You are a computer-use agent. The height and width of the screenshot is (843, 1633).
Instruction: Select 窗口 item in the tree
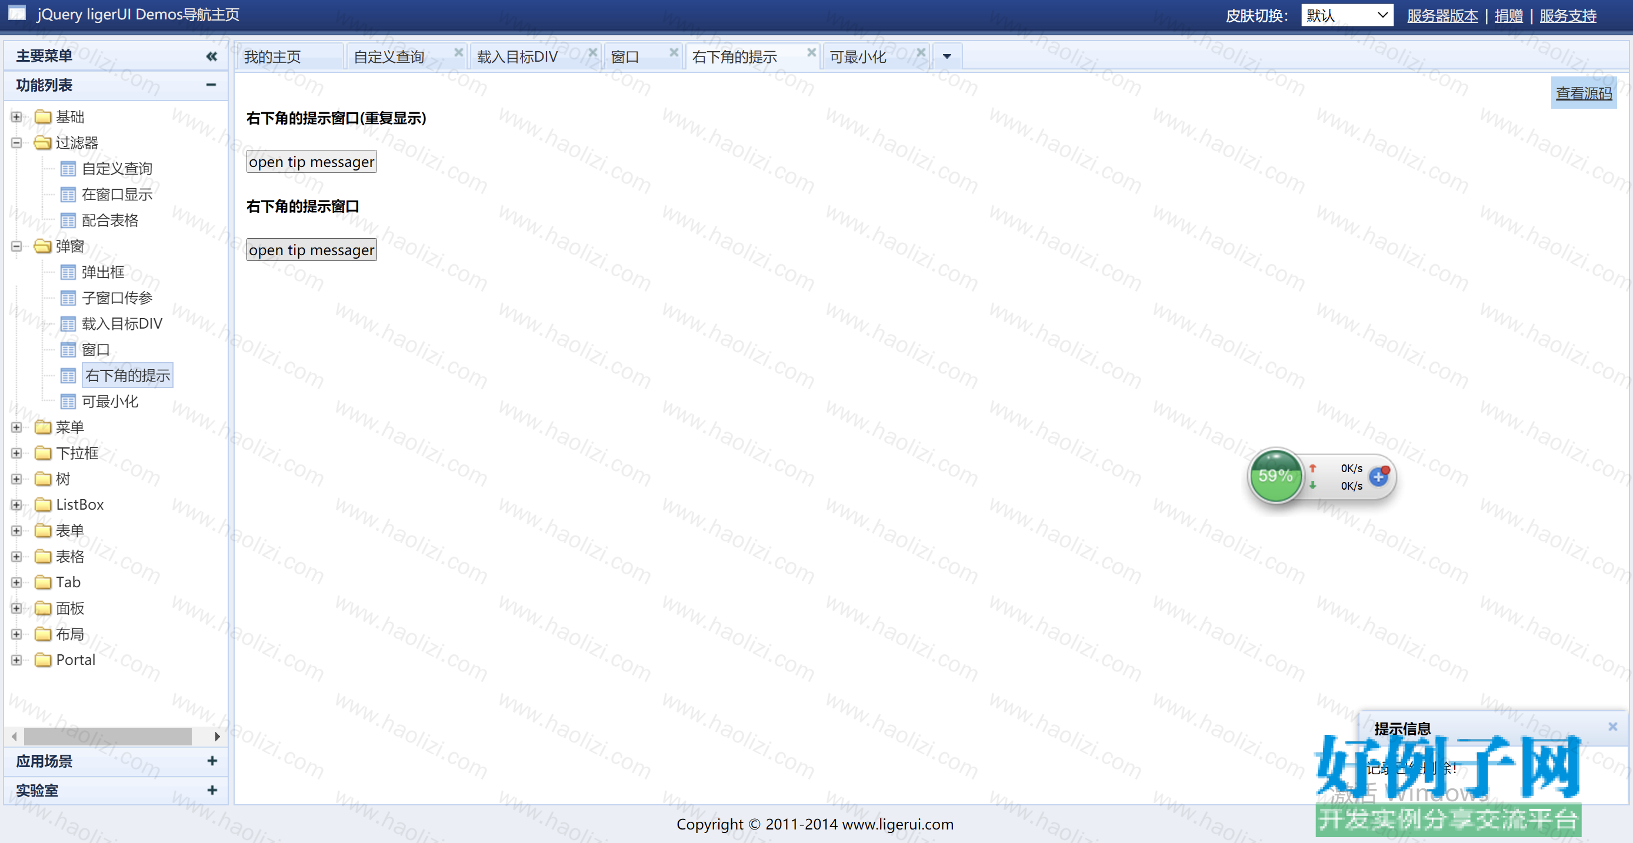(x=96, y=350)
